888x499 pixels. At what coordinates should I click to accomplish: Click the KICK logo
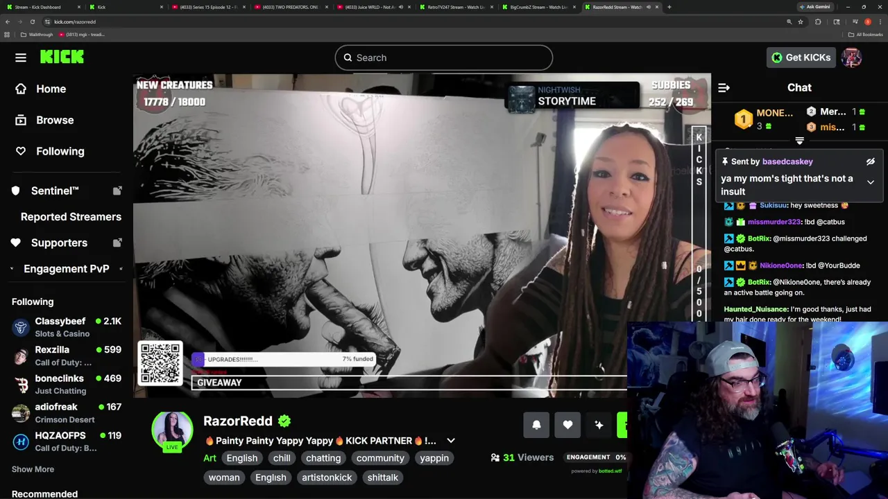click(62, 57)
